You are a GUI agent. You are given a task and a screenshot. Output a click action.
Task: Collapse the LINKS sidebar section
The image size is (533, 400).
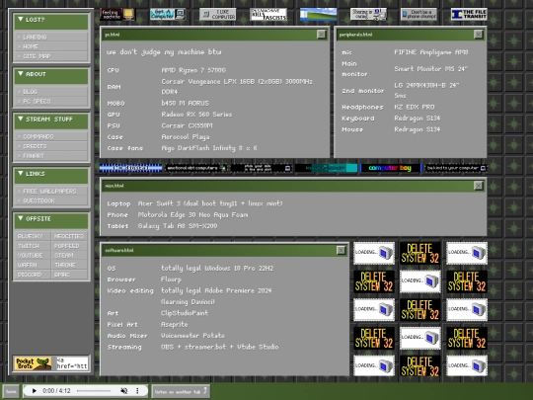pyautogui.click(x=51, y=175)
